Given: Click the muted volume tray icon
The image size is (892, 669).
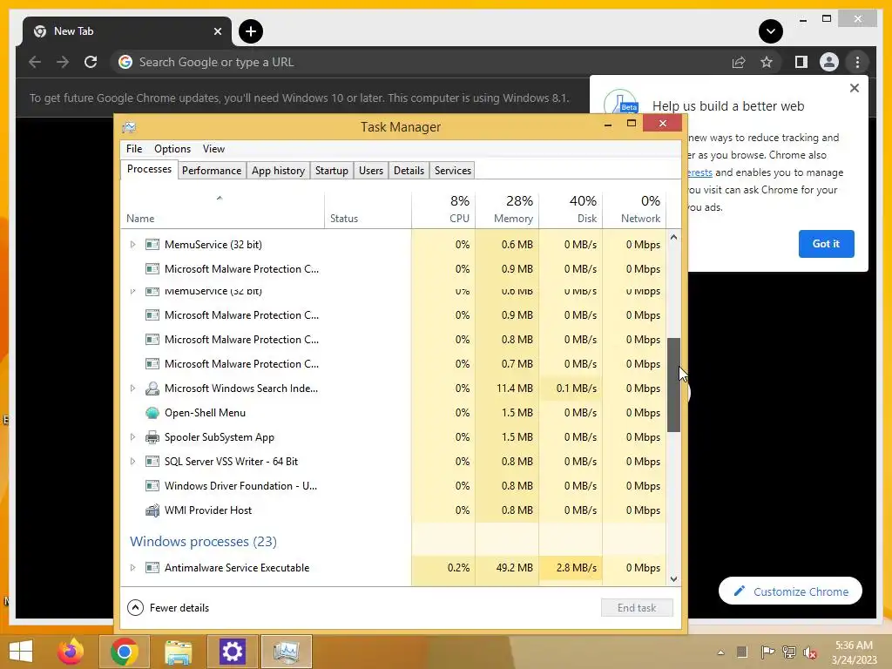Looking at the screenshot, I should (810, 652).
